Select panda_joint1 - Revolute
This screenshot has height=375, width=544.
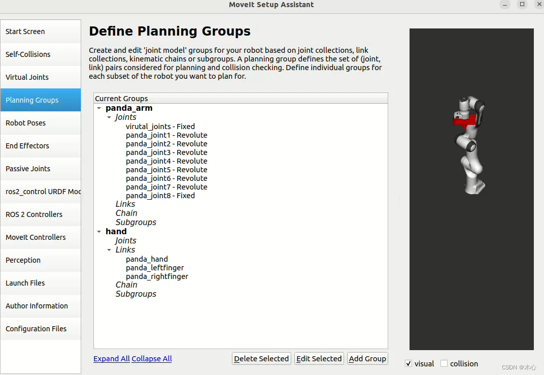coord(166,135)
